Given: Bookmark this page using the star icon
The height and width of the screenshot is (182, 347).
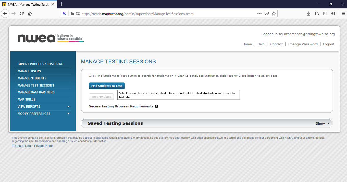Looking at the screenshot, I should pos(274,13).
